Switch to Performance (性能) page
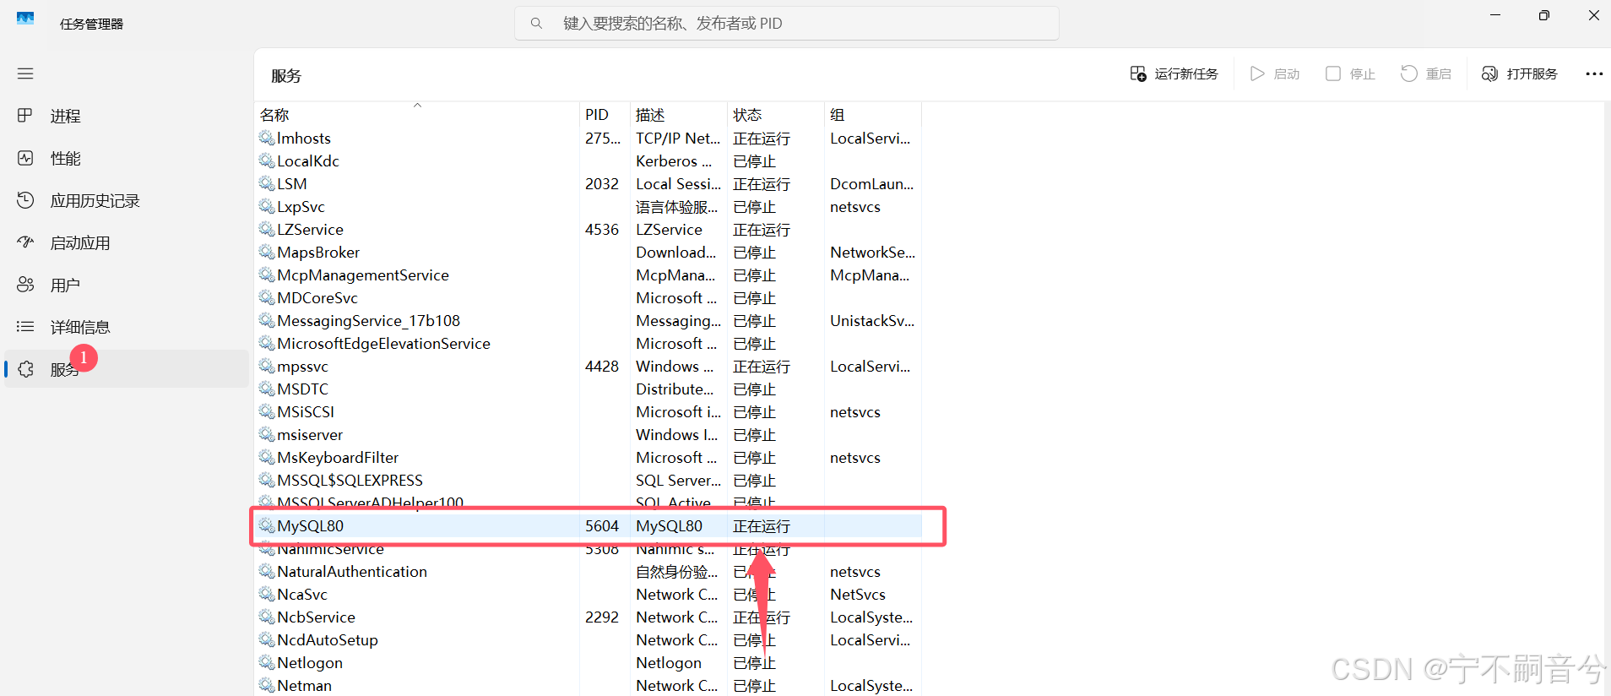 coord(127,158)
